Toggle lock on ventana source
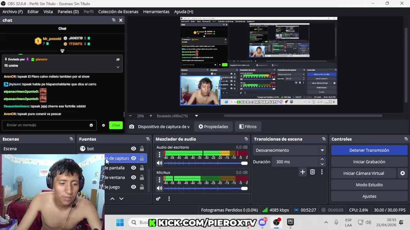Image resolution: width=410 pixels, height=230 pixels. tap(142, 177)
